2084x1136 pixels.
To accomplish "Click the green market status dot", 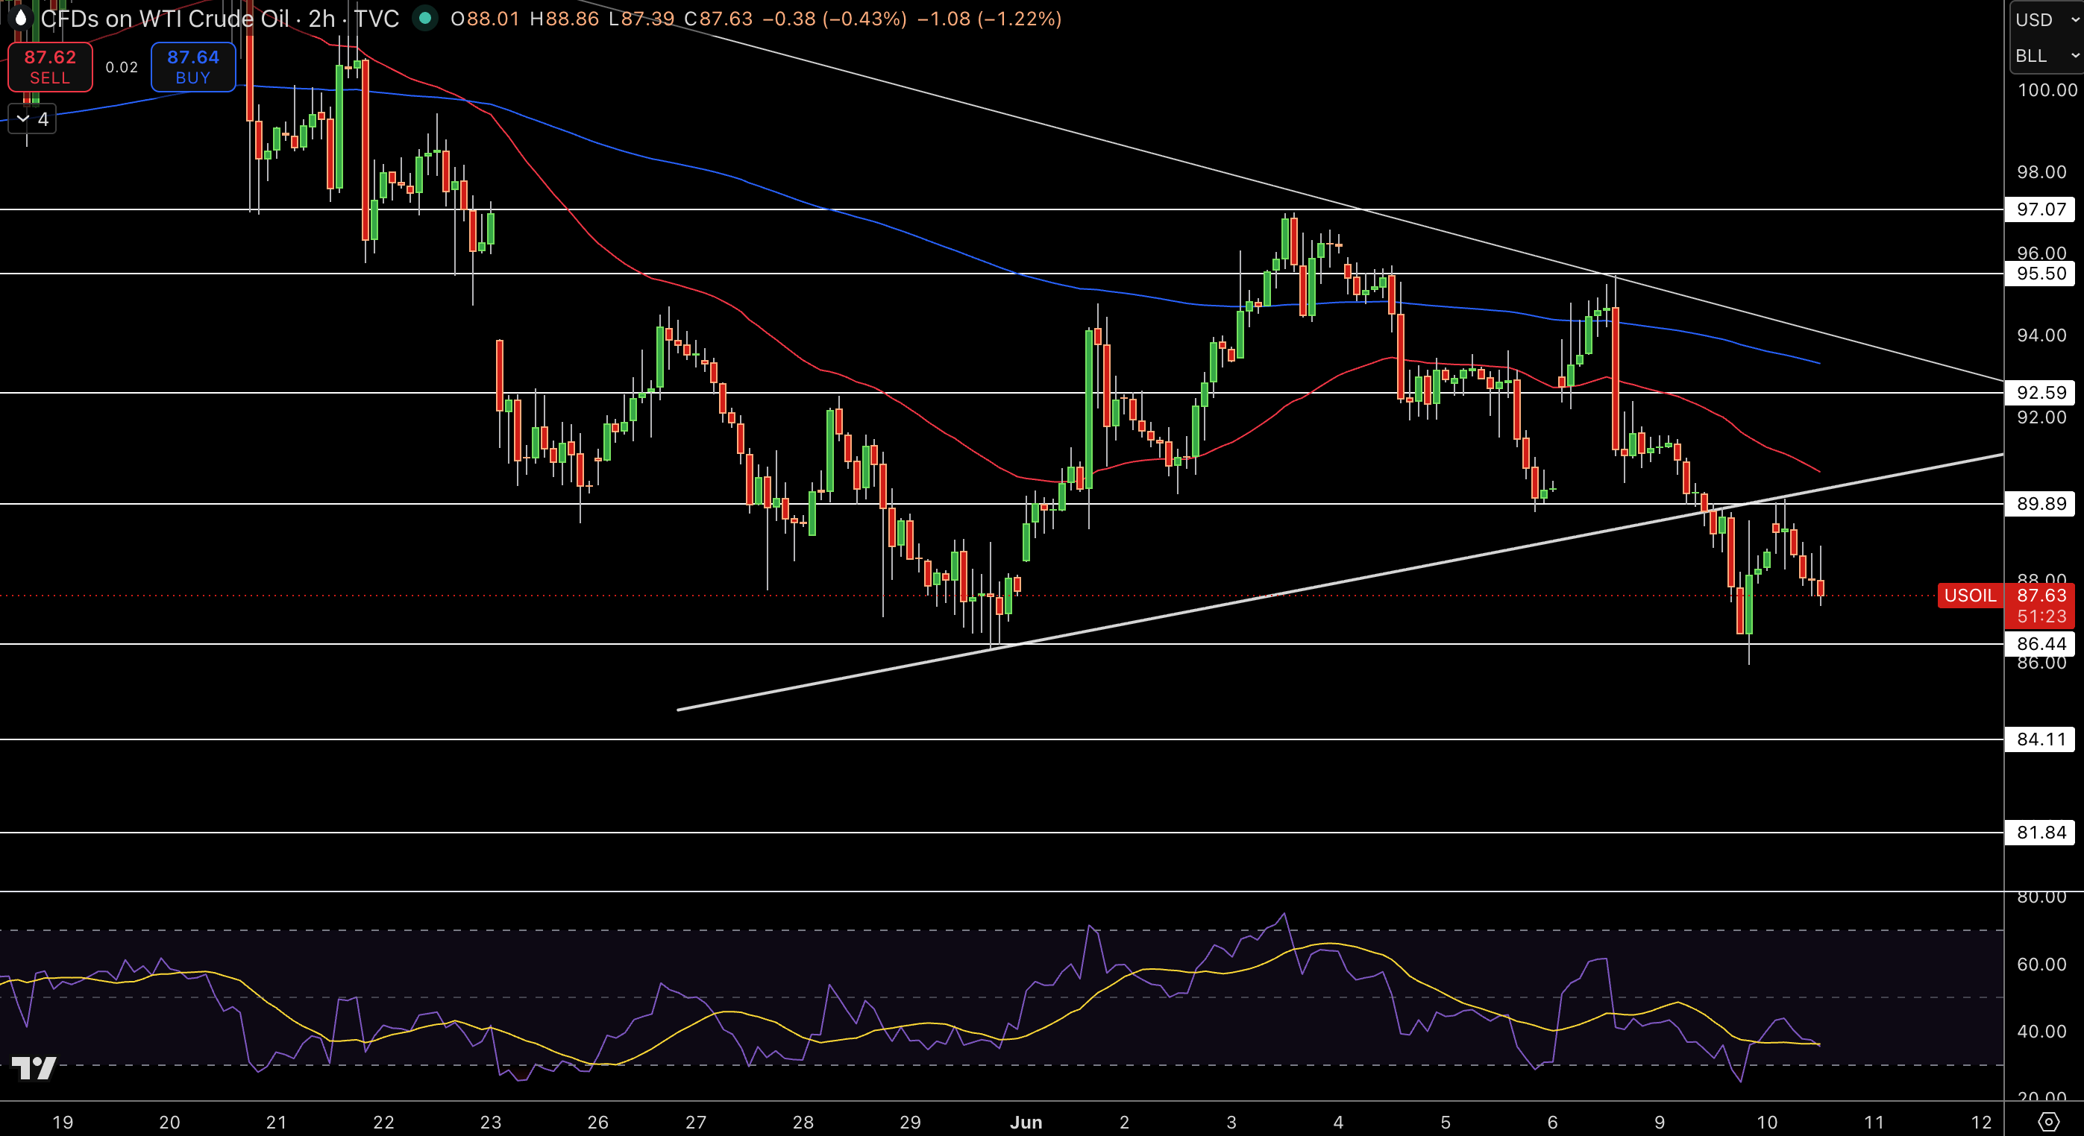I will [424, 18].
